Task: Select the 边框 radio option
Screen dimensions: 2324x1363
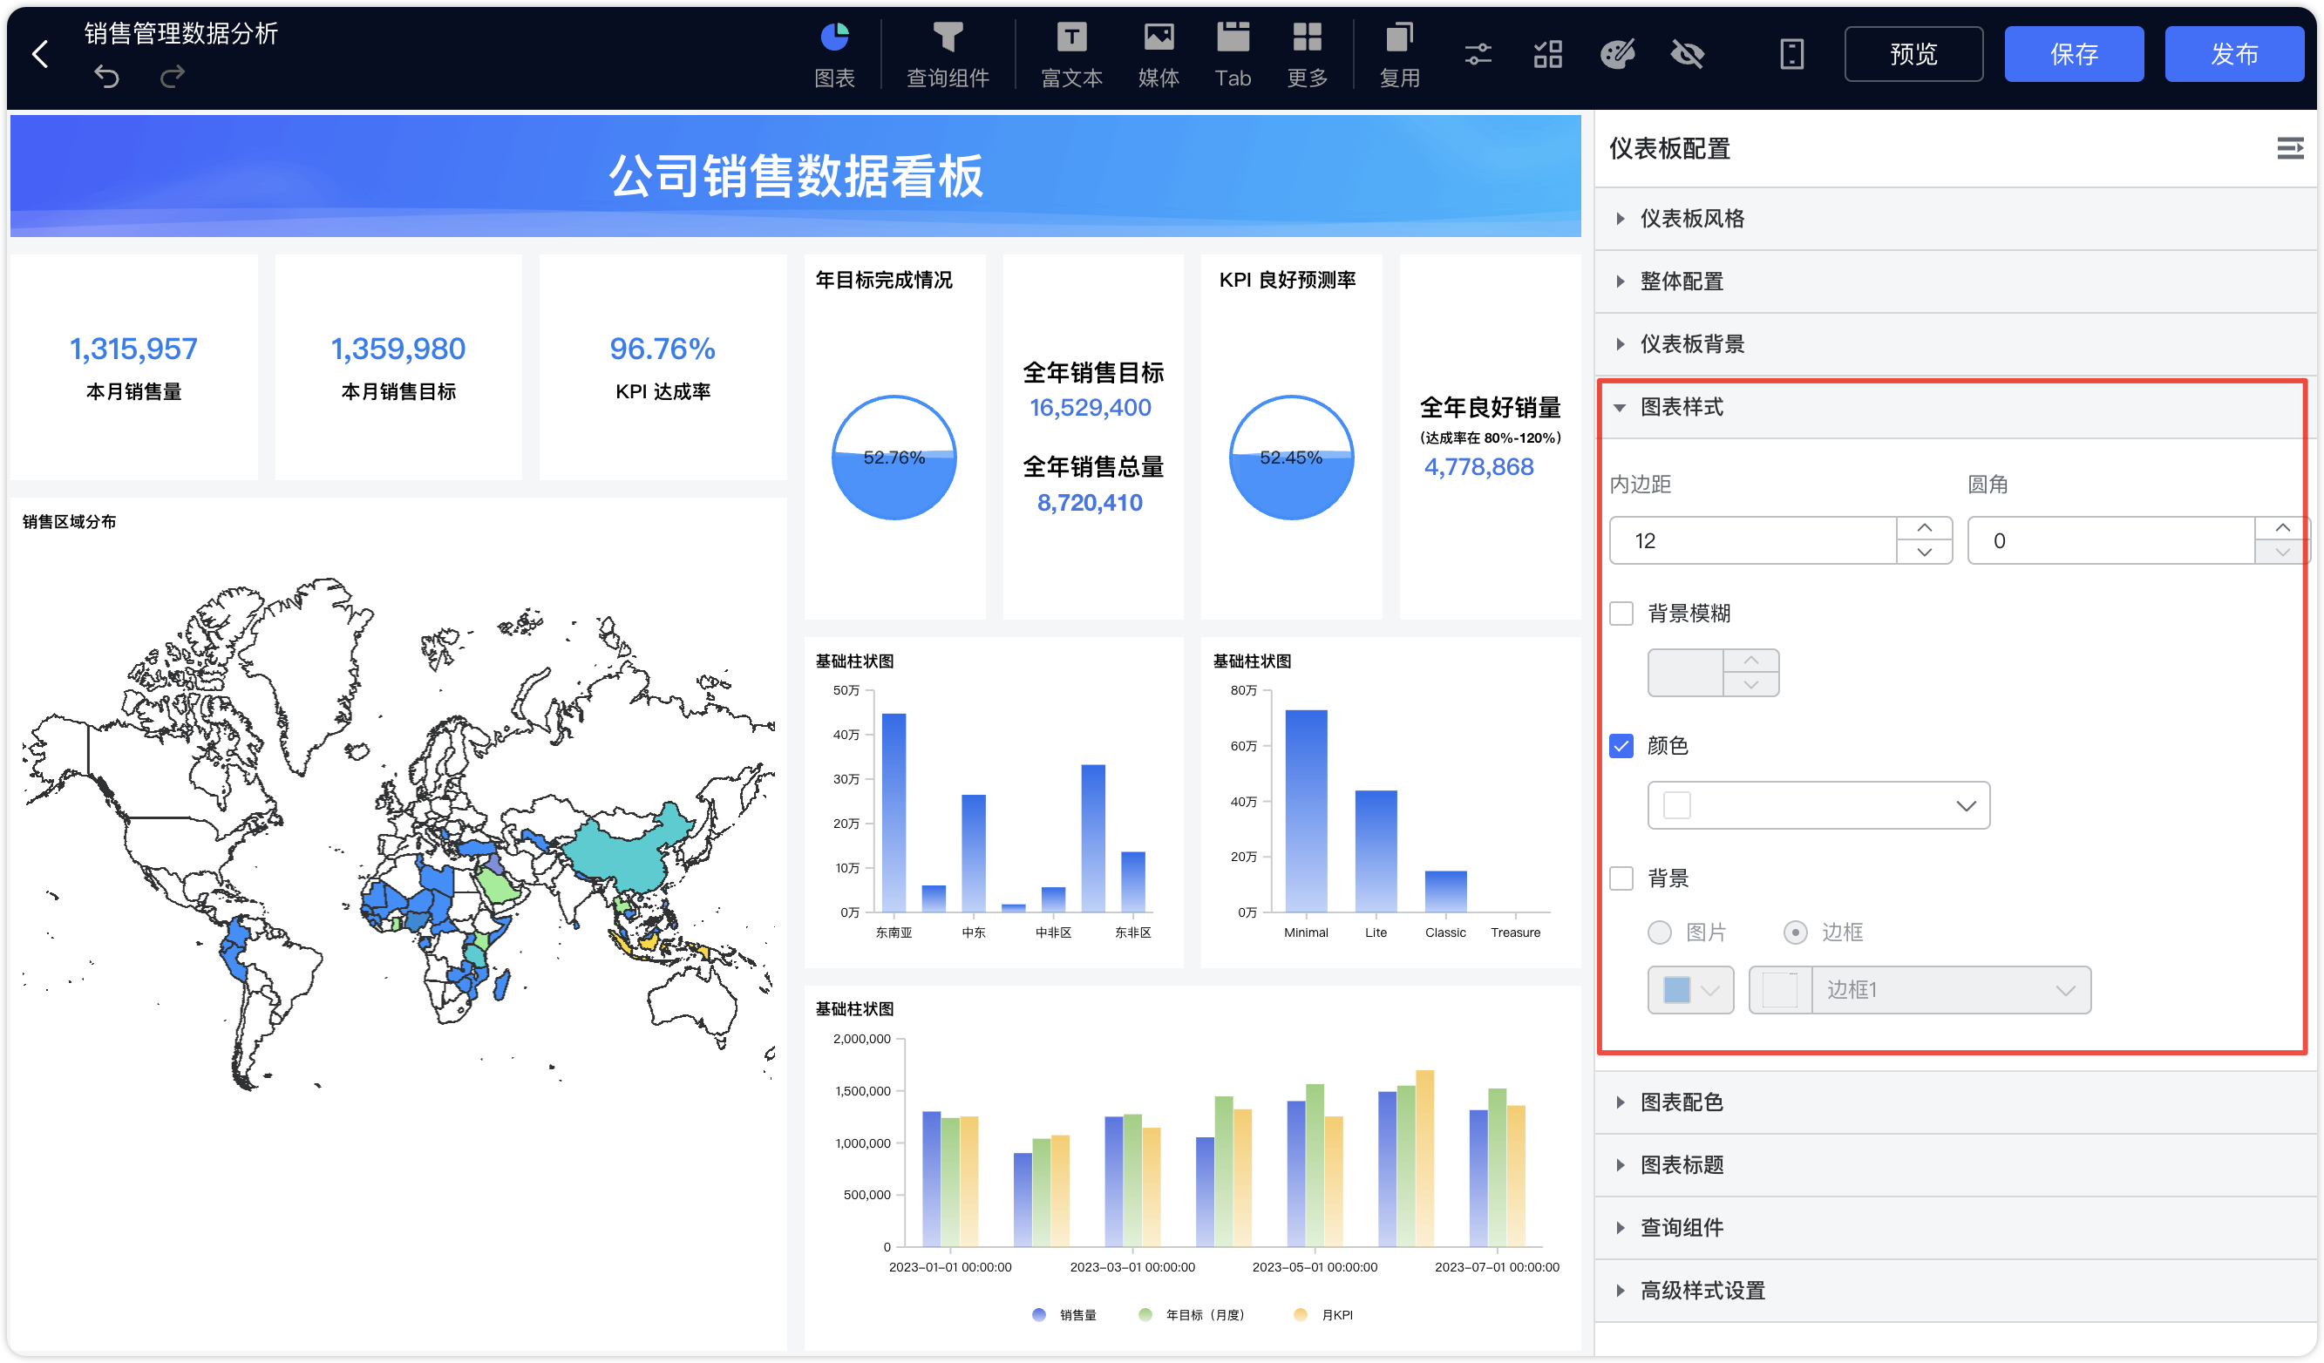Action: [x=1796, y=933]
